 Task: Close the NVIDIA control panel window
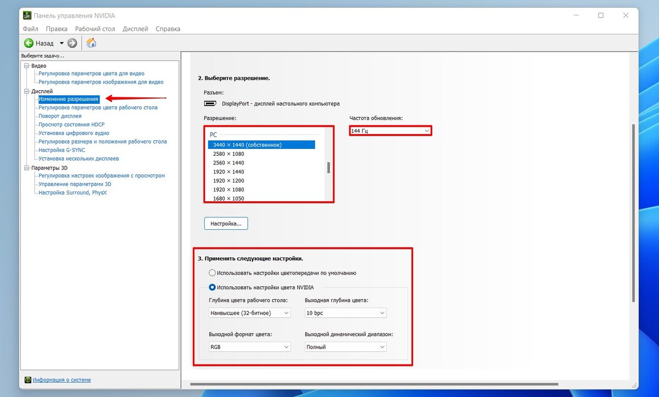click(x=626, y=15)
